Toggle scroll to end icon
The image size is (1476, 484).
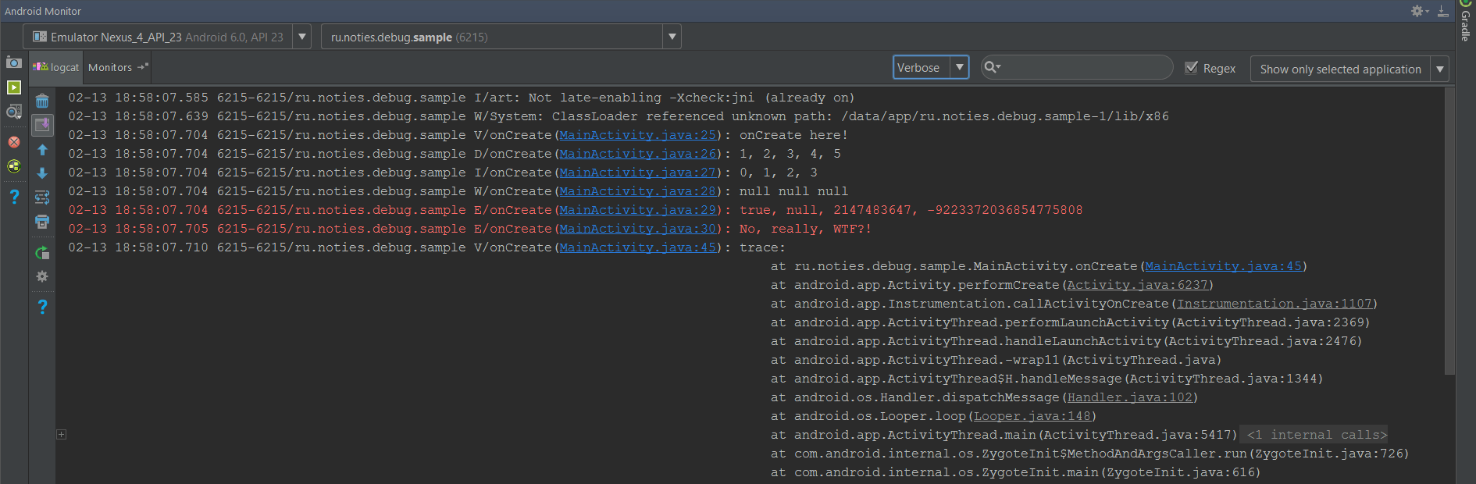click(x=42, y=125)
